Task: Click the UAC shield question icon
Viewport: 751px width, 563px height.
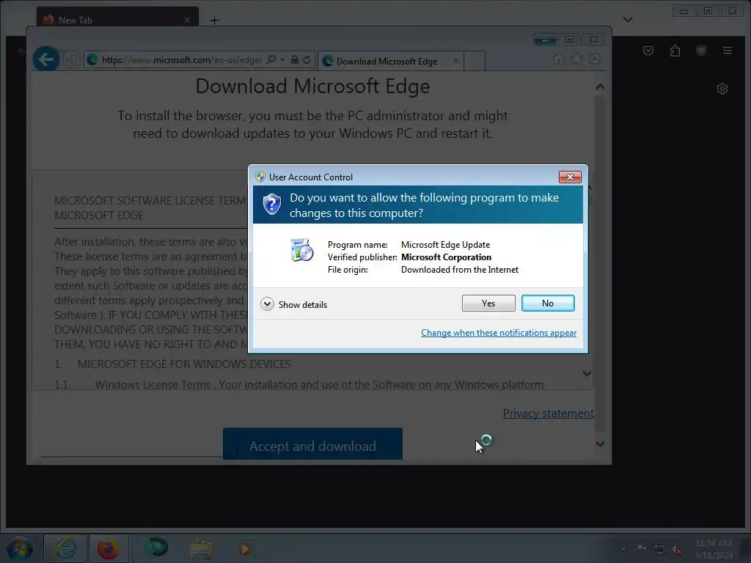Action: click(x=271, y=205)
